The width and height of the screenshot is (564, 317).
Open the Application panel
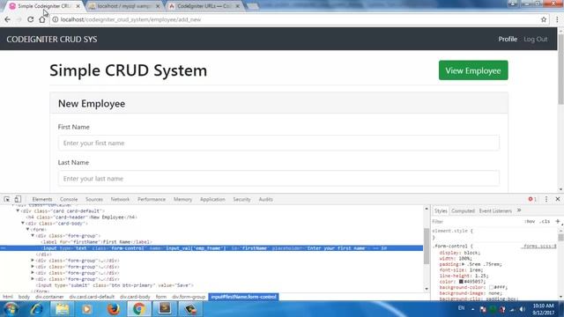coord(212,199)
